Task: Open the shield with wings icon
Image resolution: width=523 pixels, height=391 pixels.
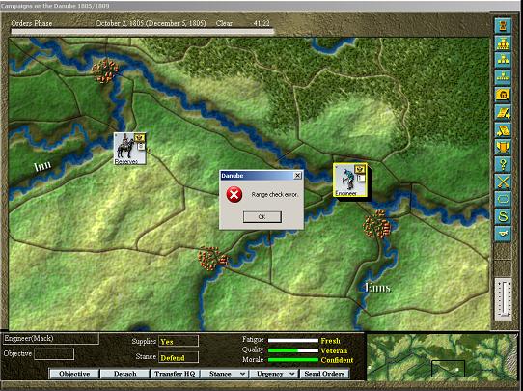Action: [x=503, y=147]
